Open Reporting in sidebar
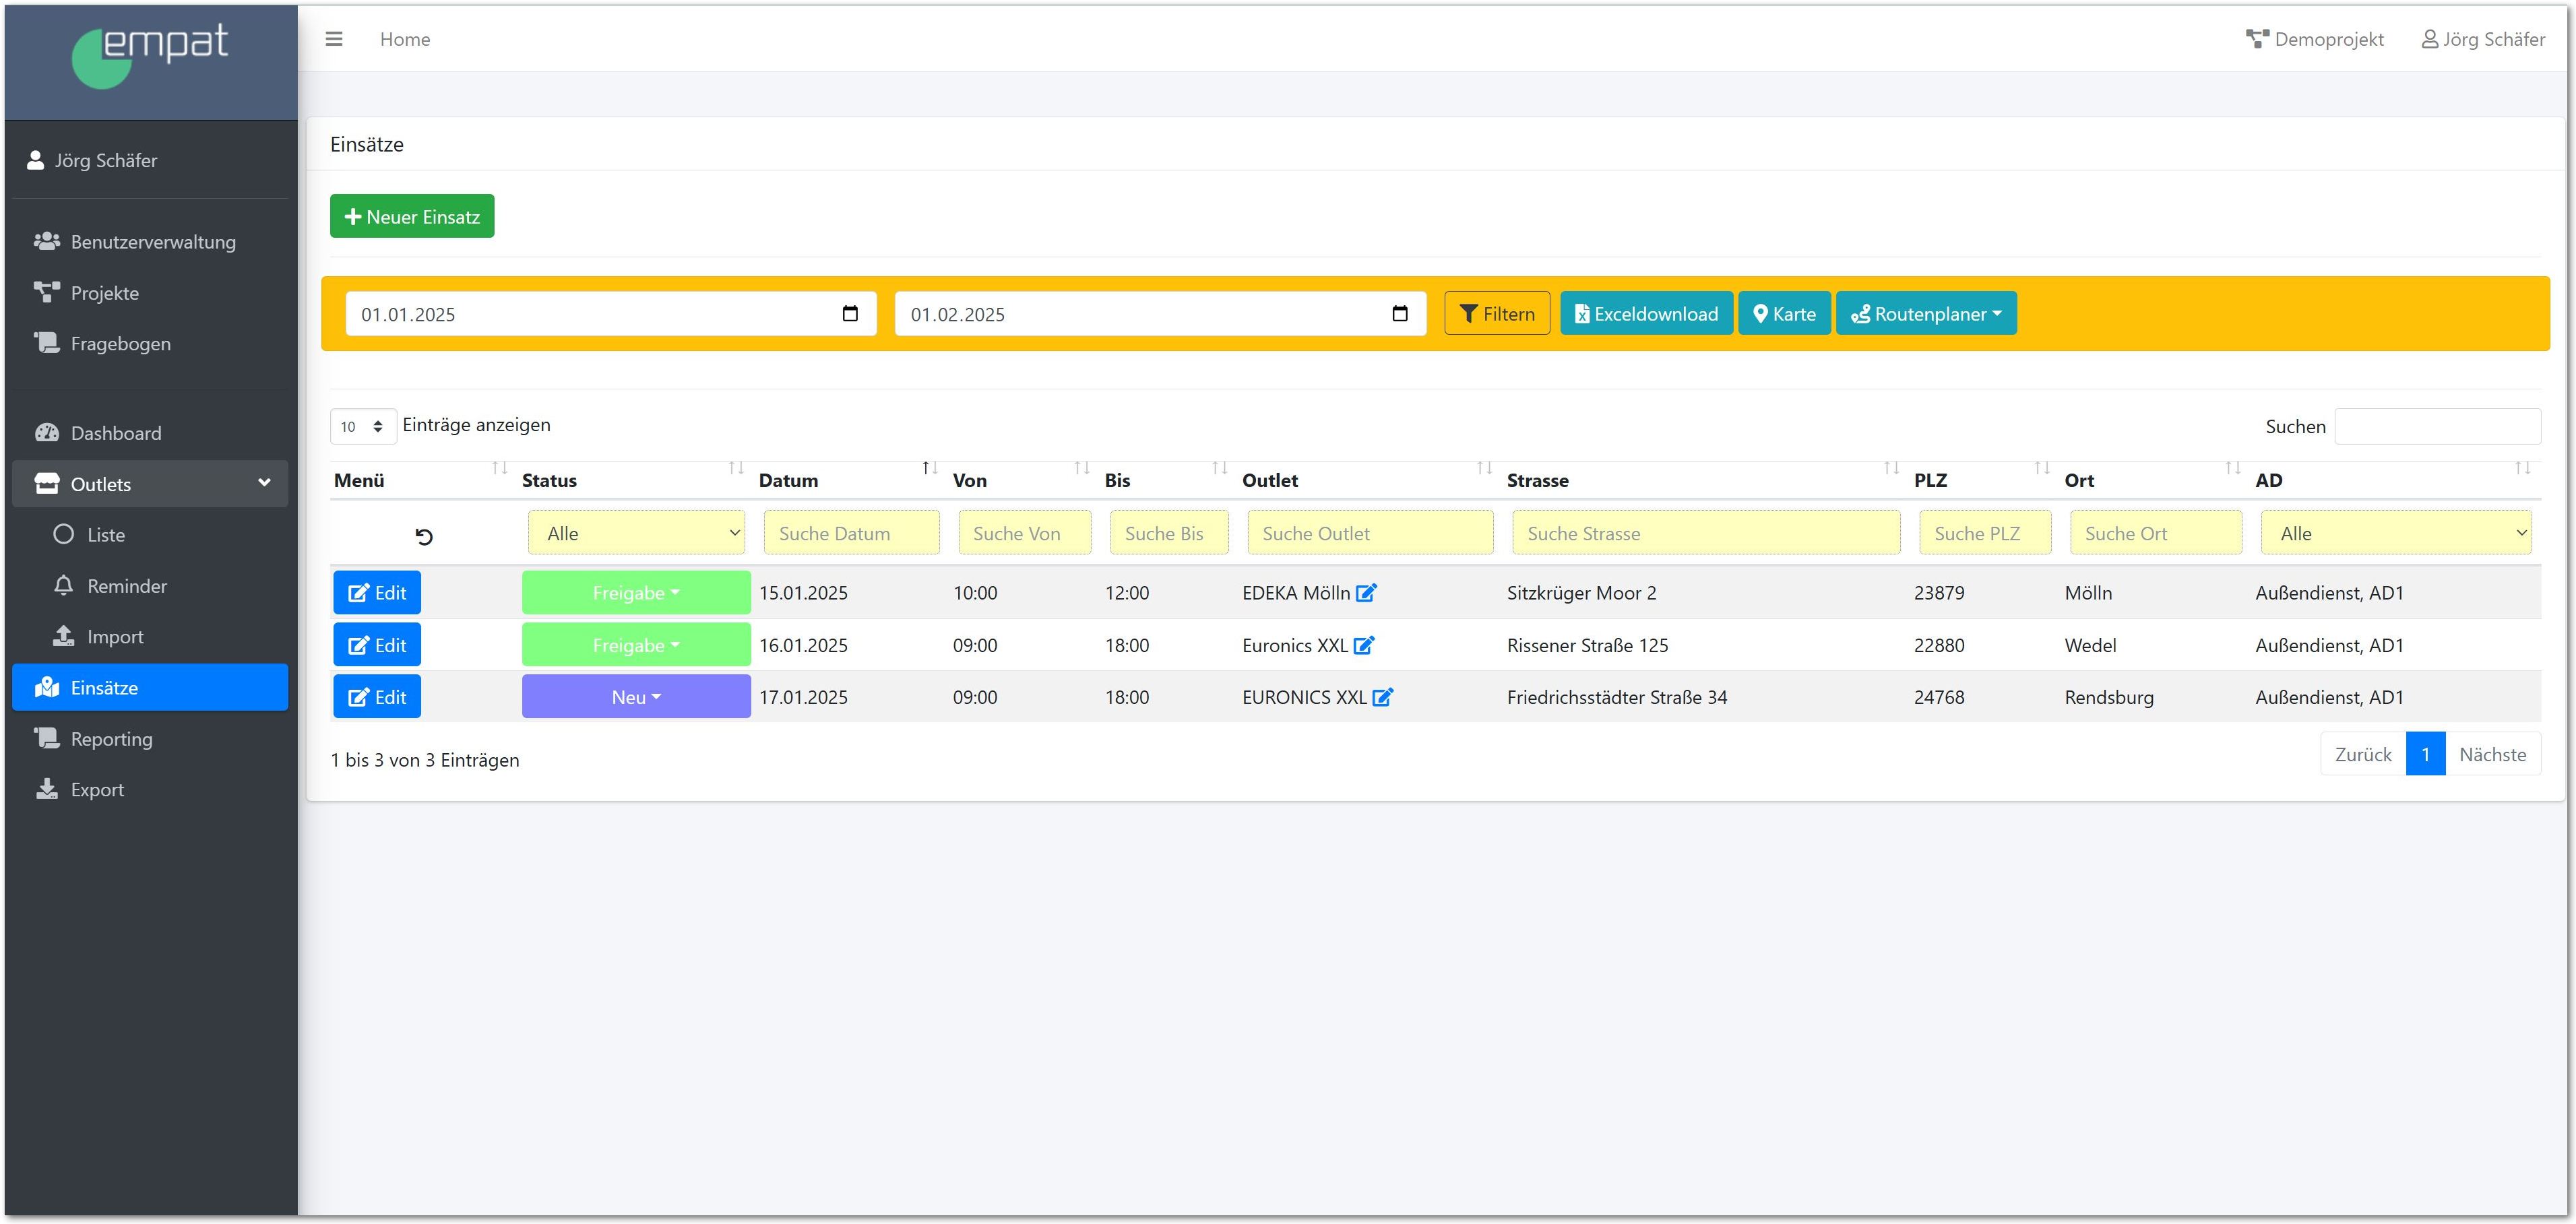Image resolution: width=2576 pixels, height=1224 pixels. [111, 739]
